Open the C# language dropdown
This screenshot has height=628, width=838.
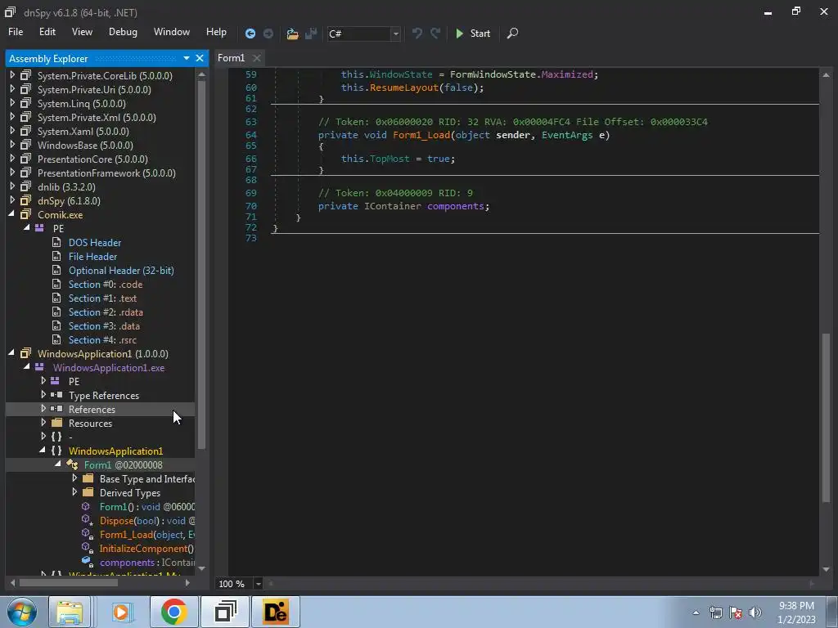click(395, 34)
